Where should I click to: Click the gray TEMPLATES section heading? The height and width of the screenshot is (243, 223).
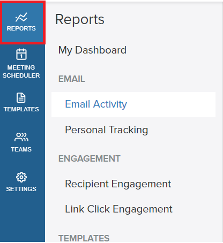pyautogui.click(x=84, y=238)
